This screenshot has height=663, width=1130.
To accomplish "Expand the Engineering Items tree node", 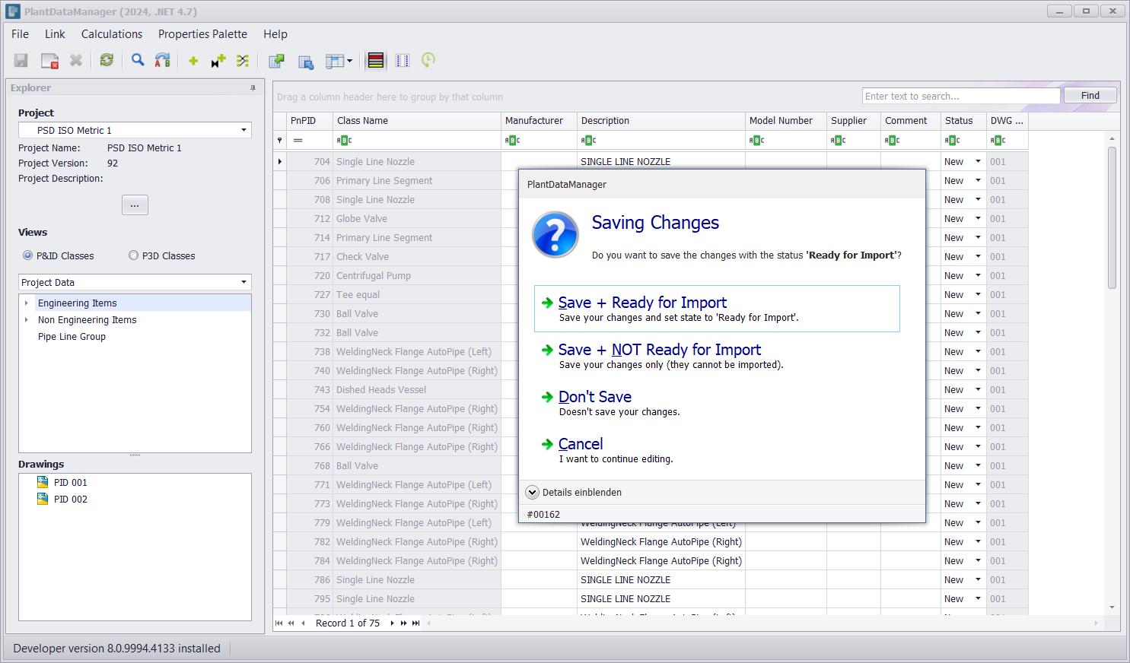I will click(27, 303).
